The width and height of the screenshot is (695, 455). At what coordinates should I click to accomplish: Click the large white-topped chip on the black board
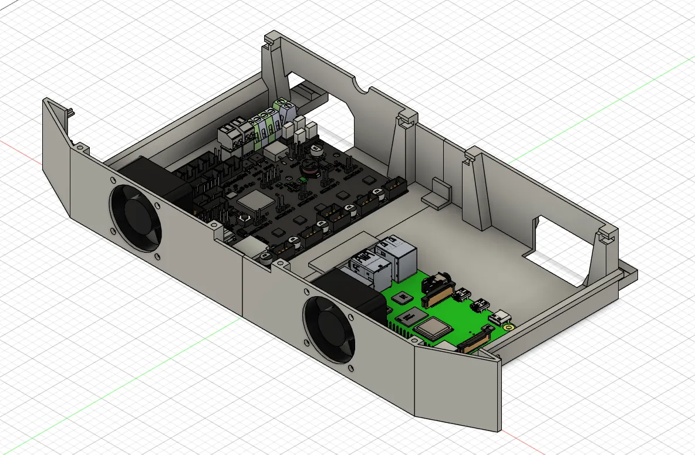[255, 202]
